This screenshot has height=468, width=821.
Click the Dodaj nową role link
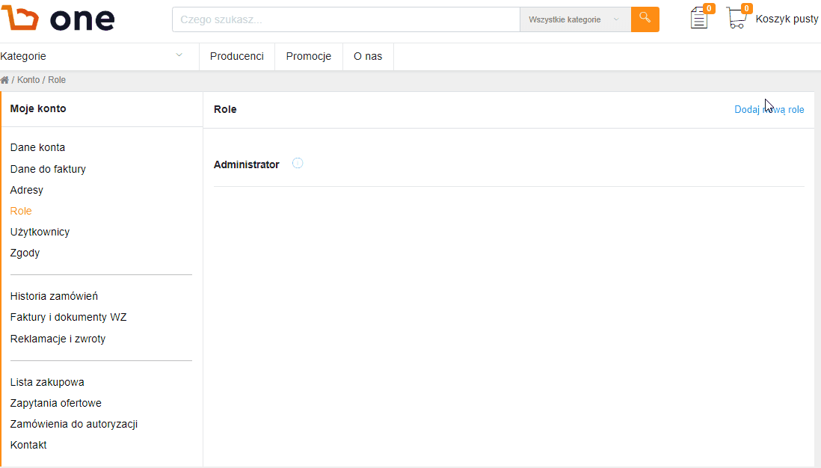(769, 109)
